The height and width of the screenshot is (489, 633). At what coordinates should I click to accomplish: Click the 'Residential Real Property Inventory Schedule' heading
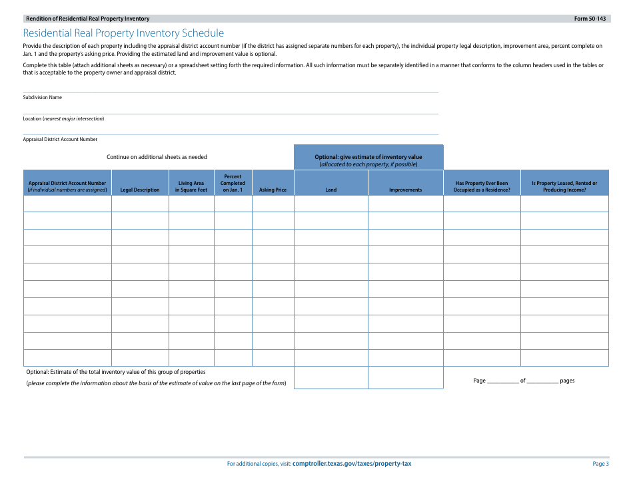click(x=123, y=33)
